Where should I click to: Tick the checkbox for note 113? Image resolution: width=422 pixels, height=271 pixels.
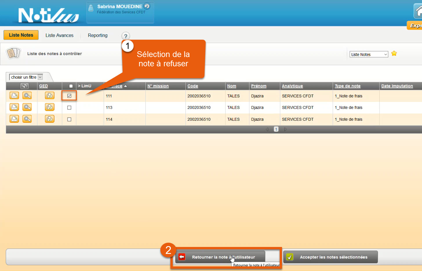[x=69, y=108]
